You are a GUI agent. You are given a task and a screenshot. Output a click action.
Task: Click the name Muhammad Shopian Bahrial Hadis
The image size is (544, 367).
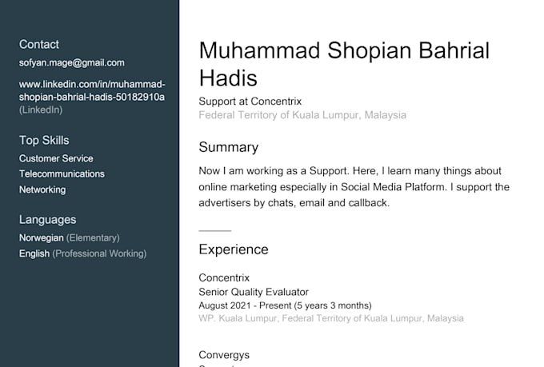click(344, 64)
